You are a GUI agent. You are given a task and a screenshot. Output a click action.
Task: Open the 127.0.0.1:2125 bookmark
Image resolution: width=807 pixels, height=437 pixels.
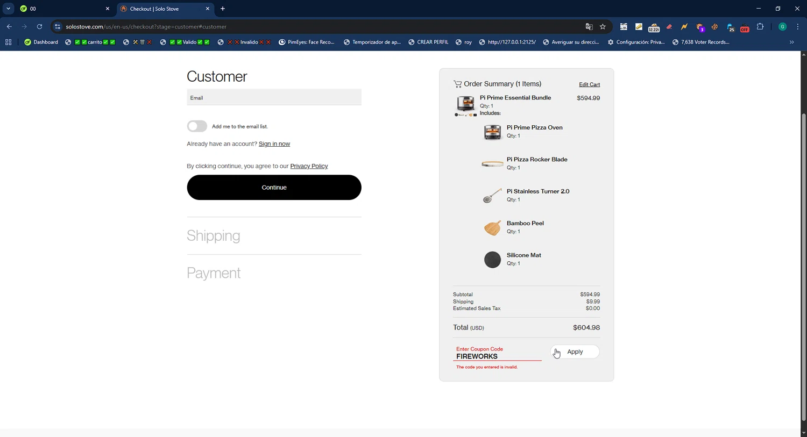click(507, 42)
